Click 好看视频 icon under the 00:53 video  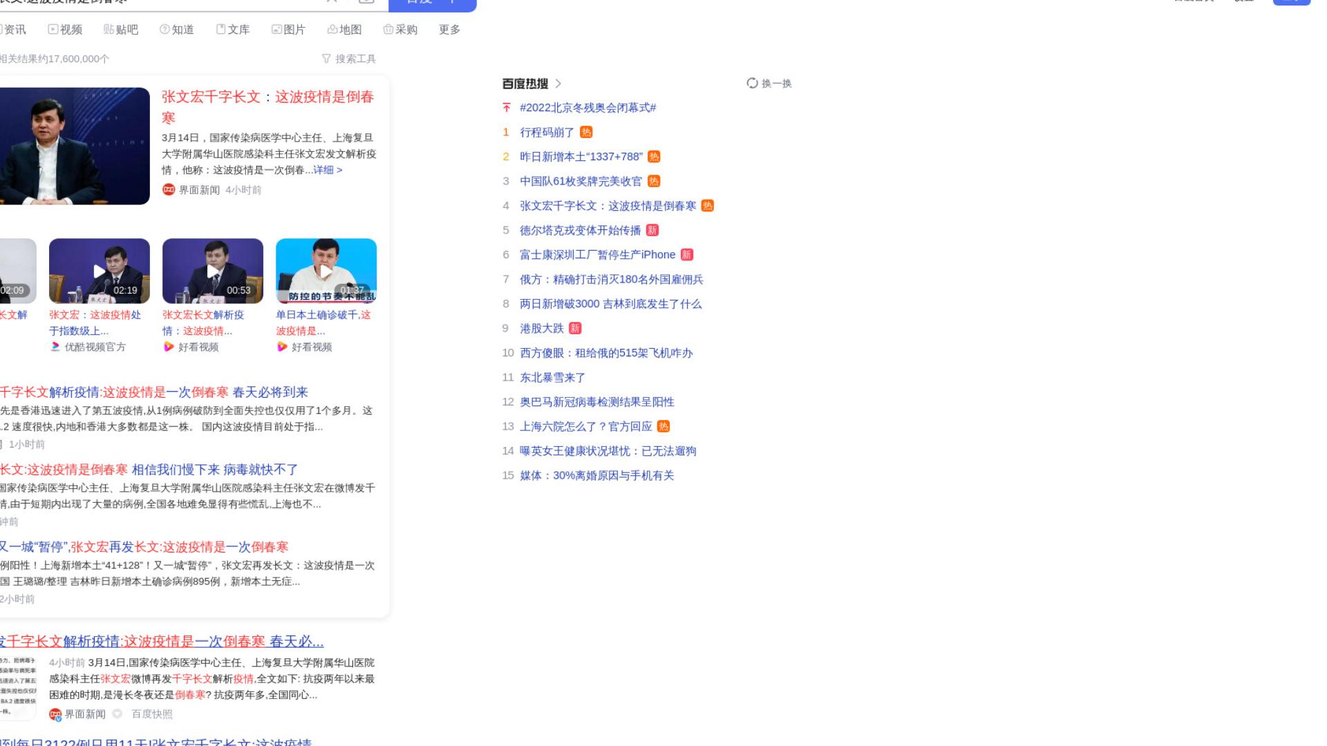[169, 347]
